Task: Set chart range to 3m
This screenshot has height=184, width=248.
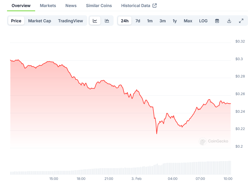Action: click(163, 21)
